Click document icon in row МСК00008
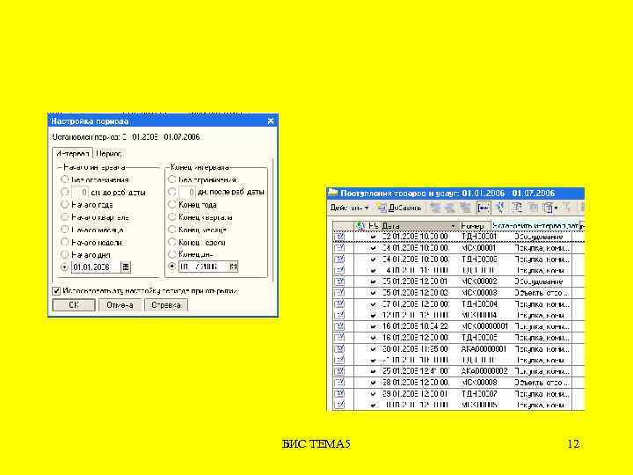The height and width of the screenshot is (475, 633). [339, 382]
